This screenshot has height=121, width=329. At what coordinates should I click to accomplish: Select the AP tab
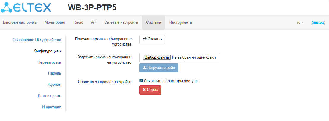[x=94, y=22]
